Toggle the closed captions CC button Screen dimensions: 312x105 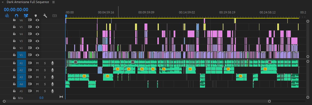[55, 15]
